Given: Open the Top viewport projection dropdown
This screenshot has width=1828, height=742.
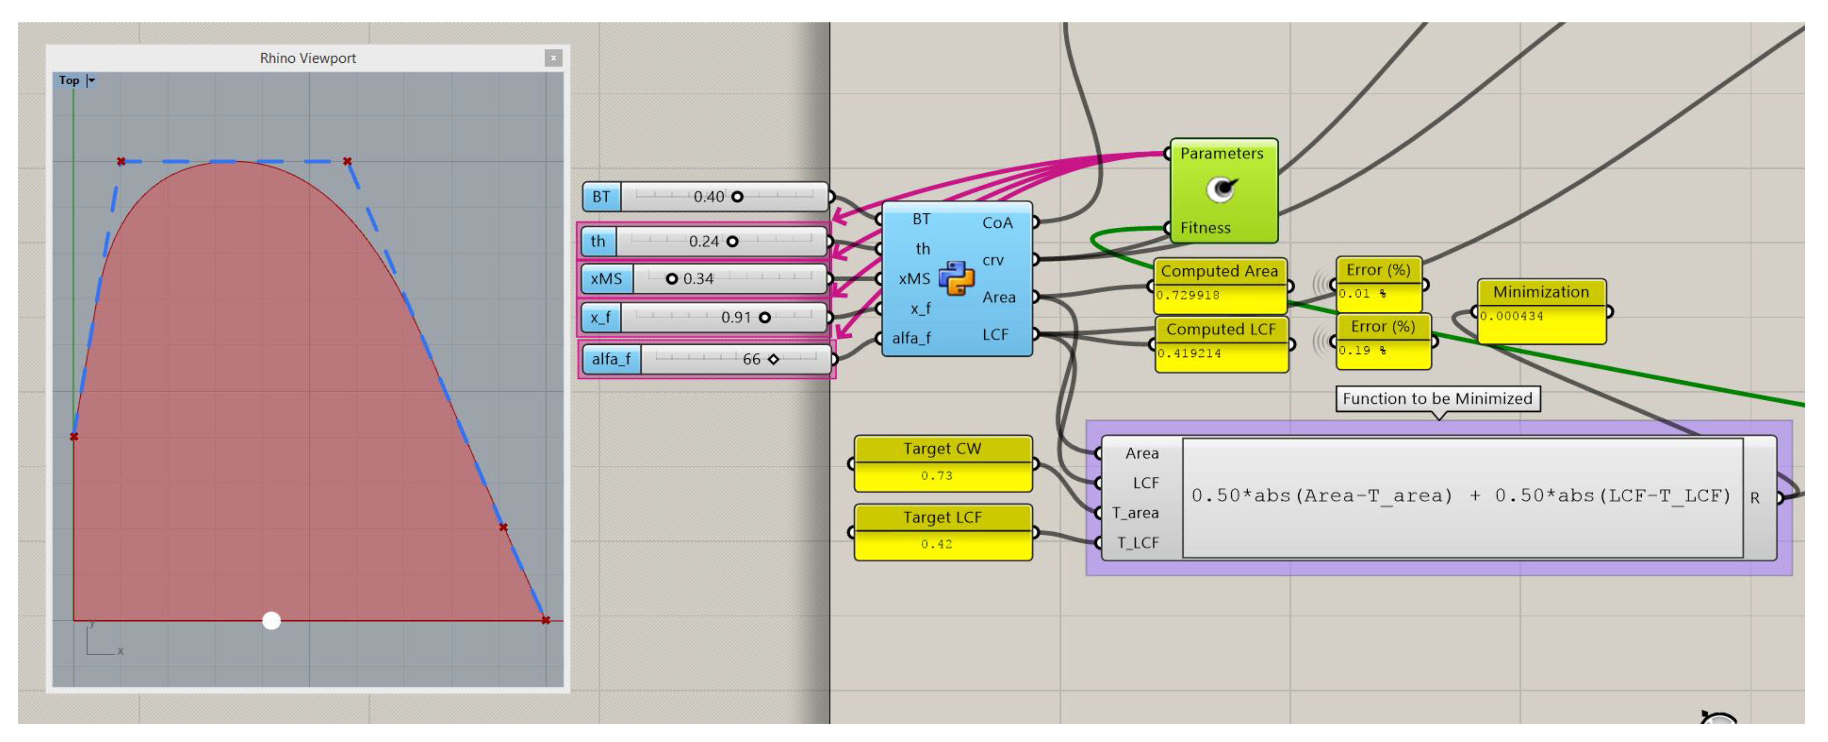Looking at the screenshot, I should 91,80.
